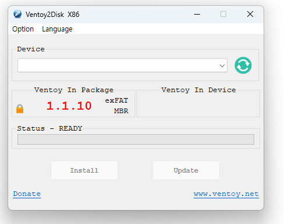284x224 pixels.
Task: Click the disabled maximize button
Action: pos(223,14)
